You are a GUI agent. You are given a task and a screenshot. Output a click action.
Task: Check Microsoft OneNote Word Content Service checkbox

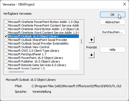tap(6, 33)
